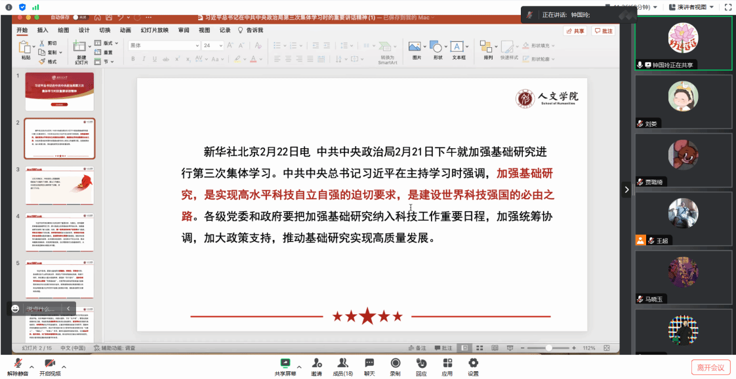
Task: Adjust the PowerPoint zoom slider
Action: click(548, 348)
